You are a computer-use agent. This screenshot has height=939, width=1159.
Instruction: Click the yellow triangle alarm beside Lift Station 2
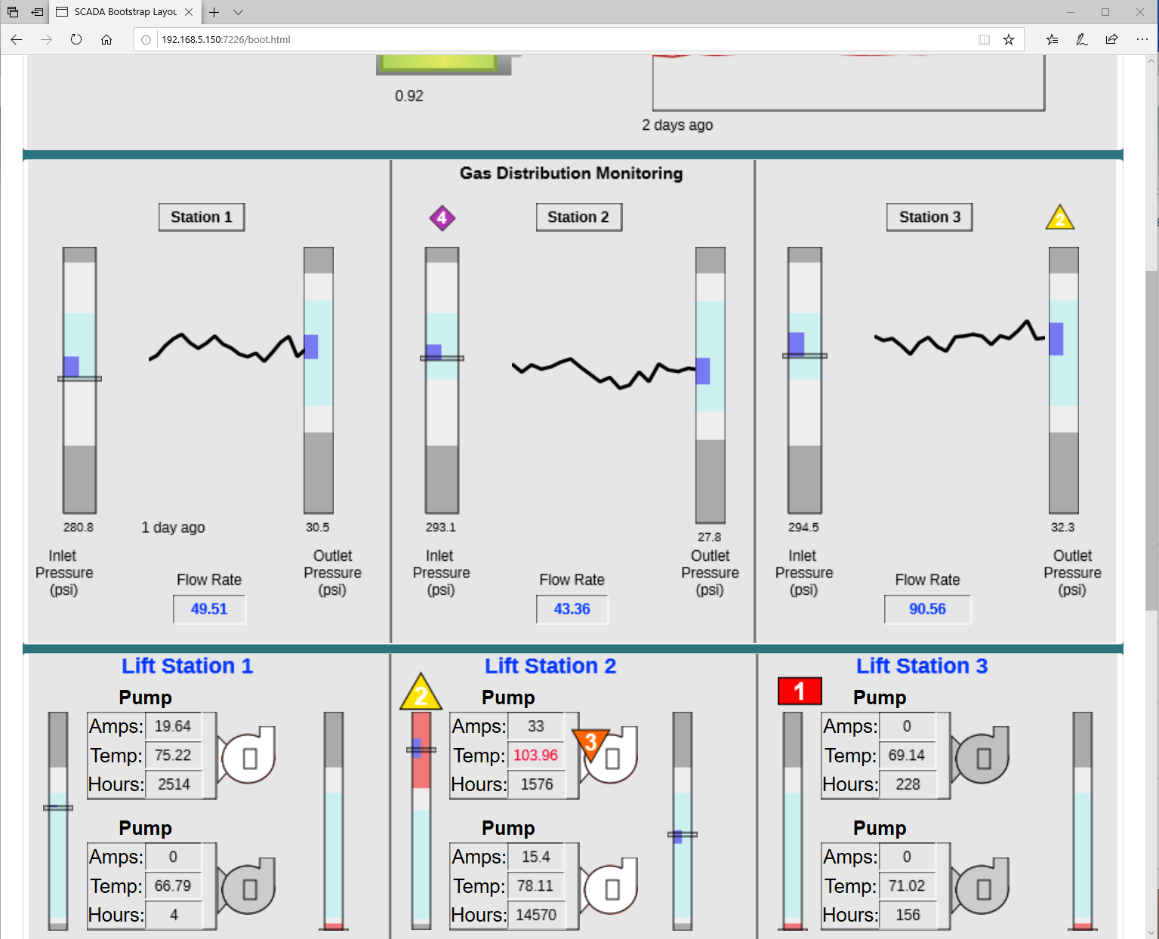pos(421,693)
